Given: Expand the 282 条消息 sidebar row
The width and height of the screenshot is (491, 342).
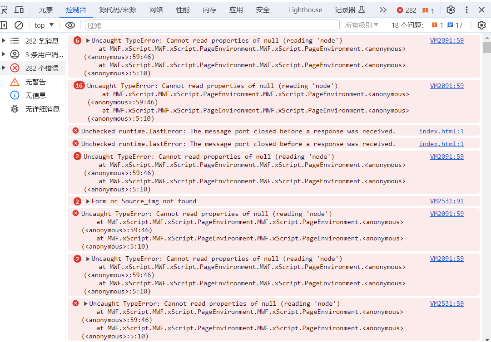Looking at the screenshot, I should click(4, 41).
